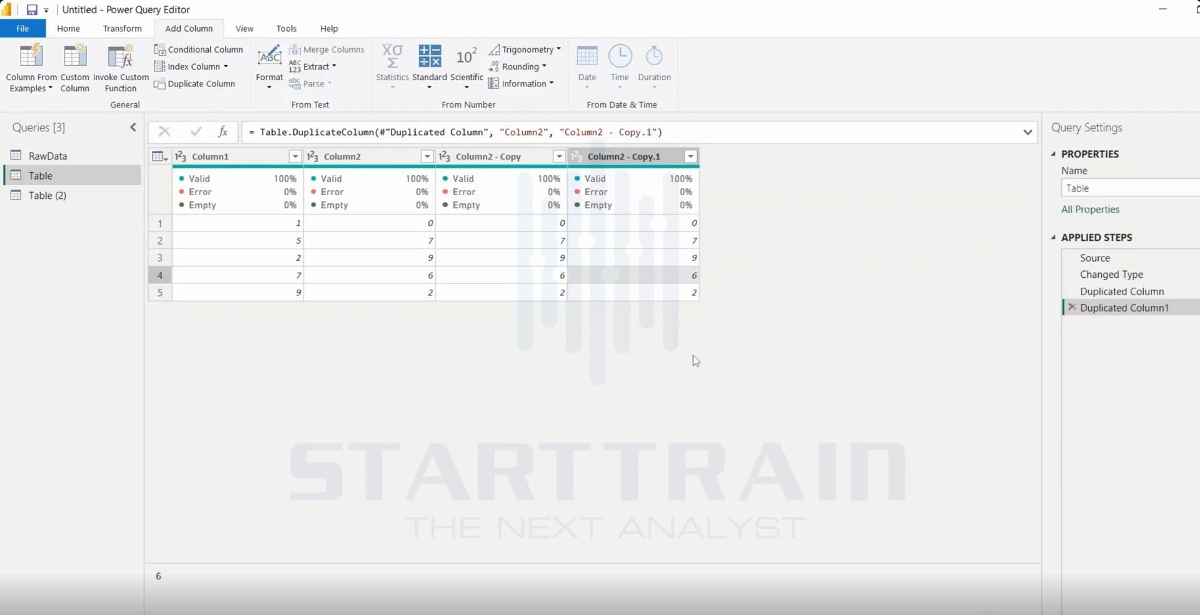Switch to the Home tab

pyautogui.click(x=68, y=29)
